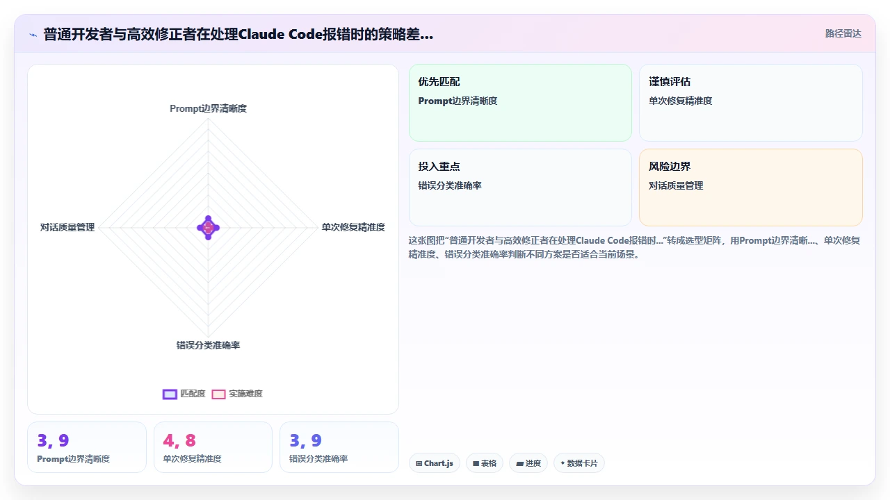Select the 单次修复精准度 stat card showing 4, 8

213,447
